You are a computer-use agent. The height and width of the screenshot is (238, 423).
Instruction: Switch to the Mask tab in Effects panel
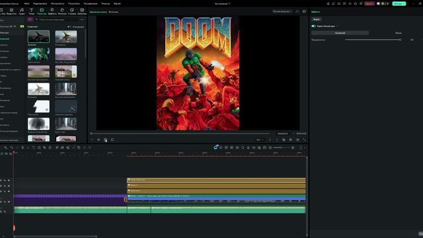[x=399, y=33]
